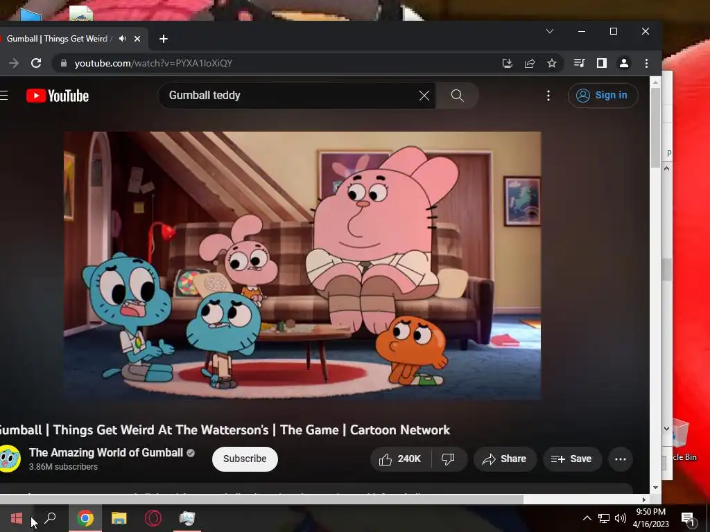This screenshot has width=710, height=532.
Task: Click the subscriber count text
Action: click(x=63, y=466)
